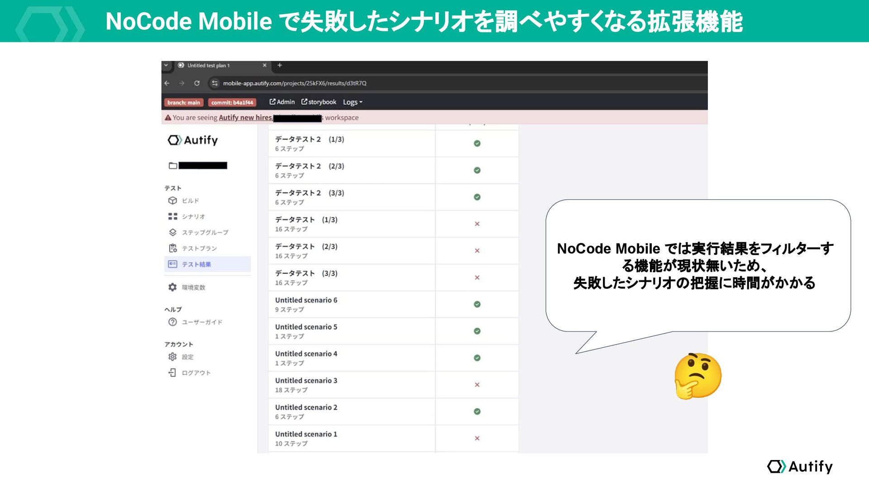Open the Untitled scenario 4 row
Image resolution: width=869 pixels, height=489 pixels.
[x=393, y=358]
